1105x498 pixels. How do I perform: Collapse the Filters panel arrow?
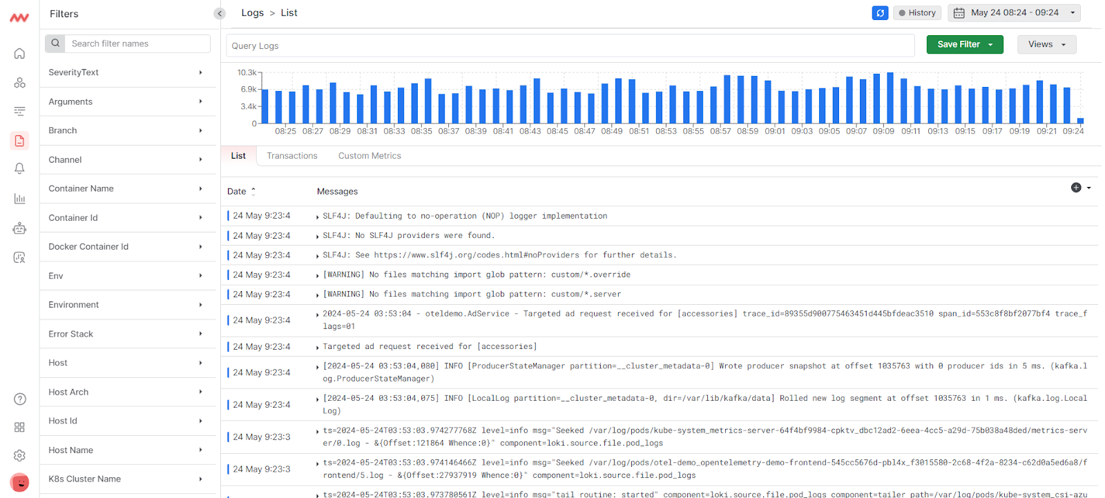(220, 14)
